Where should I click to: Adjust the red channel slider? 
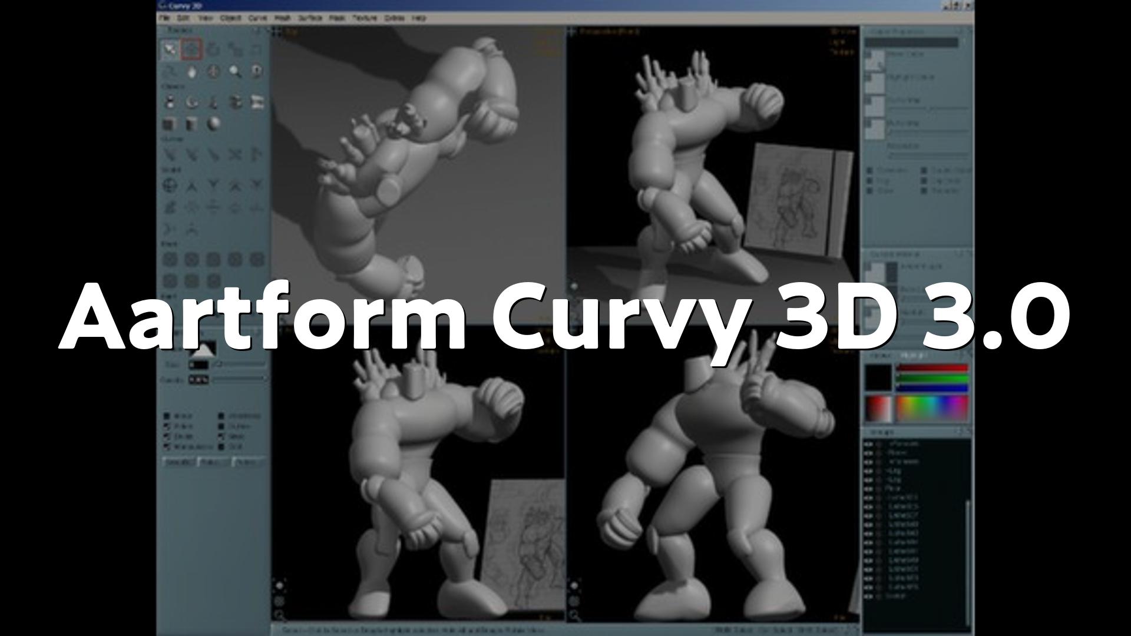932,368
